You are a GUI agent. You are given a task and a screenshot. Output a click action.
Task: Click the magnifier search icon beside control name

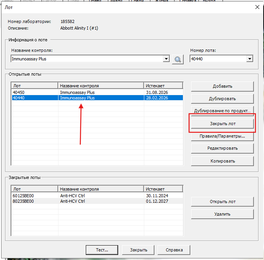[178, 59]
